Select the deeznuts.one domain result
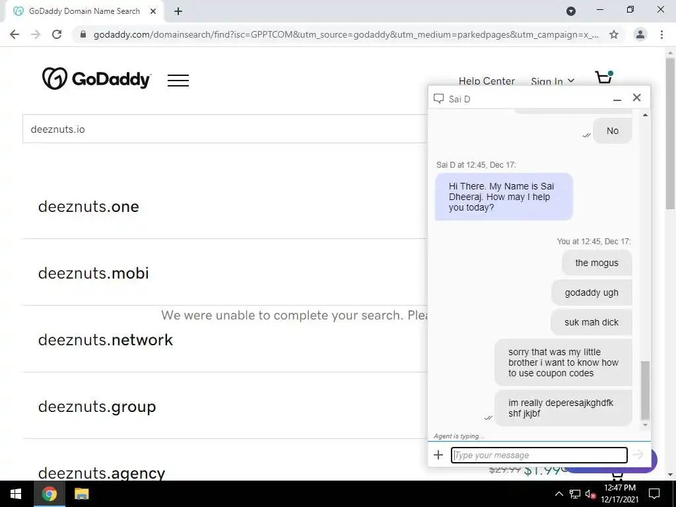Image resolution: width=676 pixels, height=507 pixels. [88, 207]
